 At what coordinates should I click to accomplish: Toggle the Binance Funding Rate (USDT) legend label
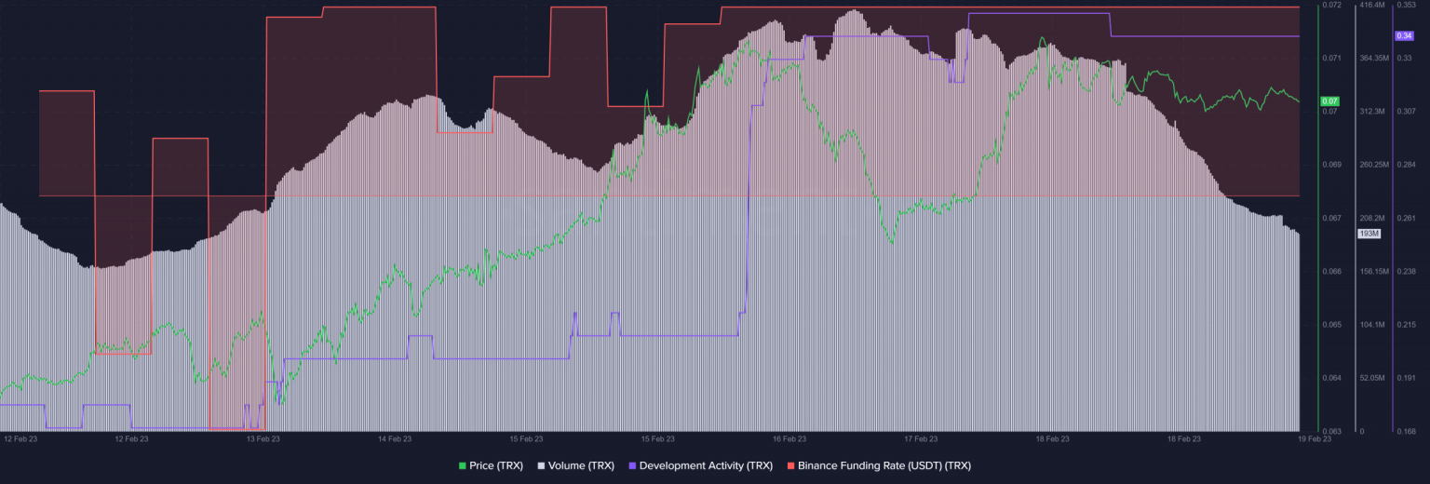884,465
